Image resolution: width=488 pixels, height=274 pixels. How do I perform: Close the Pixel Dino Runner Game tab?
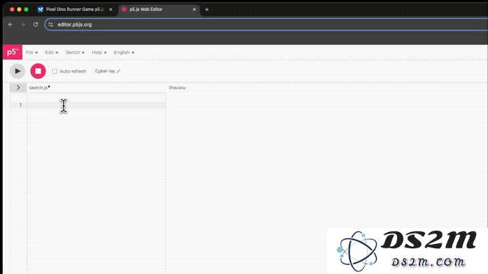coord(110,9)
